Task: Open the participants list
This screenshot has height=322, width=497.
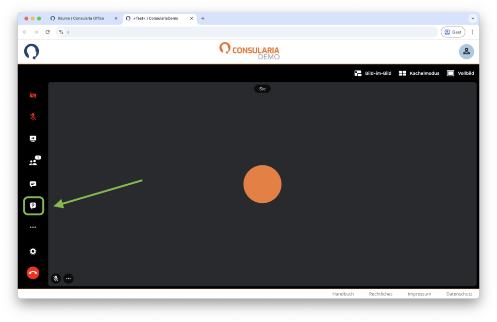Action: (x=33, y=162)
